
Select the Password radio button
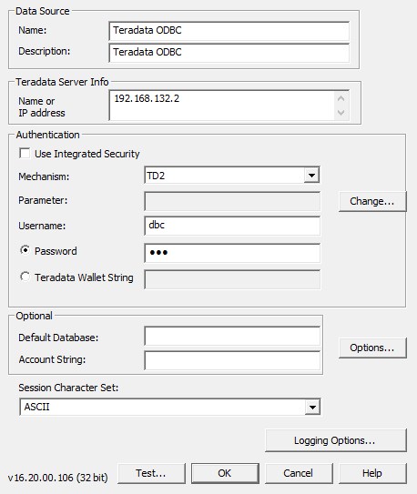(25, 250)
